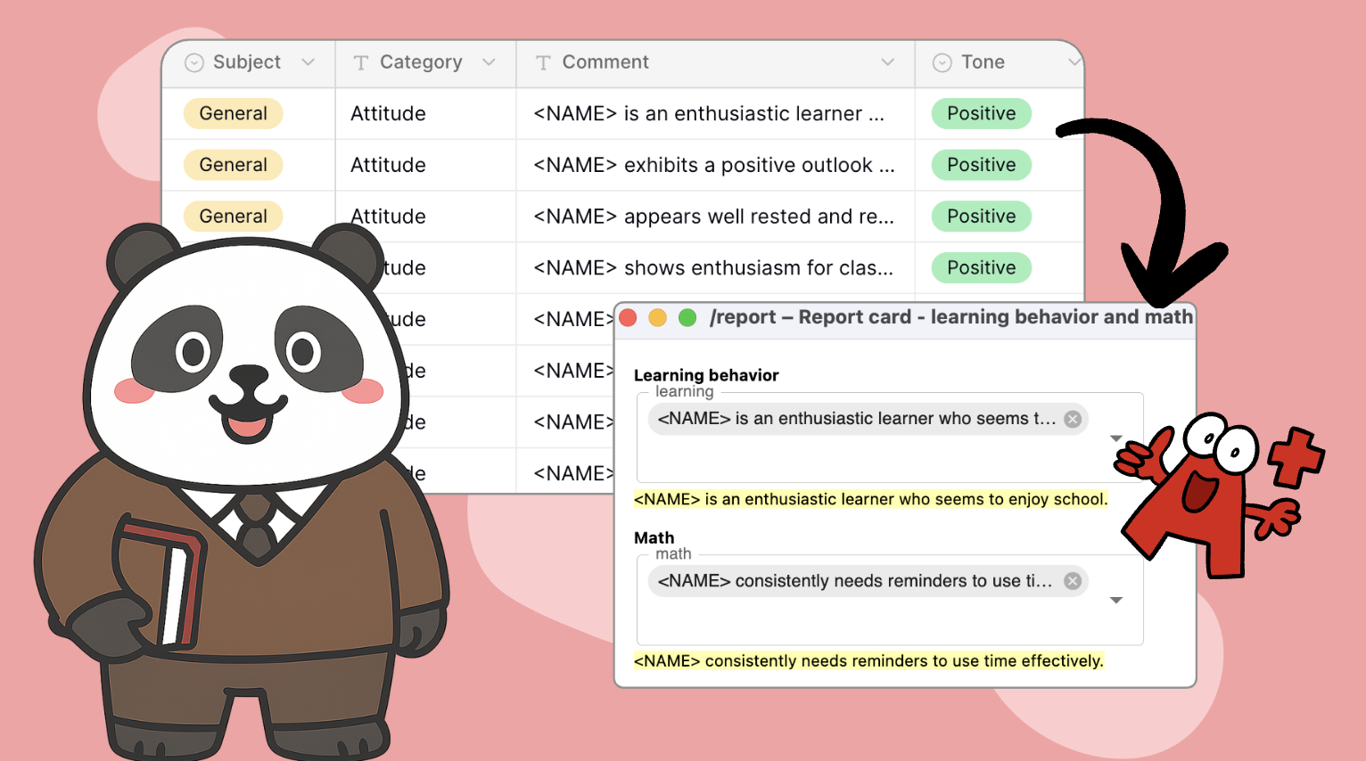1366x761 pixels.
Task: Click the Subject column header label
Action: click(247, 62)
